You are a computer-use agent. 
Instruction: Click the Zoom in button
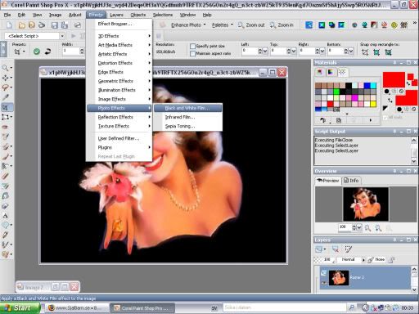point(282,25)
